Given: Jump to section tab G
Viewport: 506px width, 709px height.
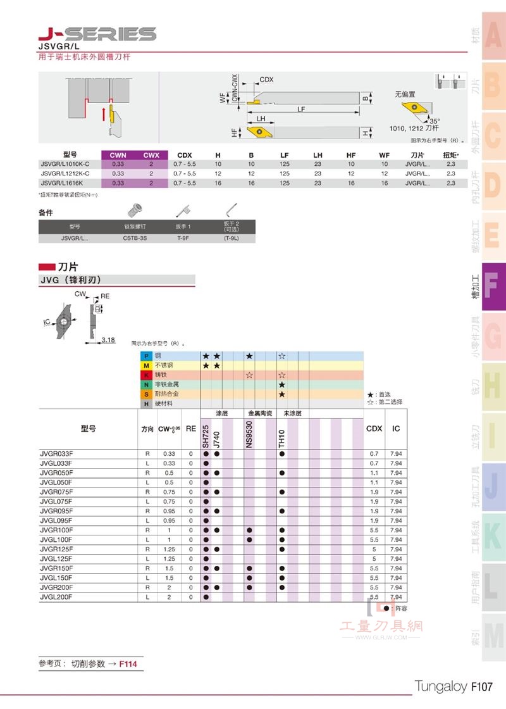Looking at the screenshot, I should coord(493,337).
